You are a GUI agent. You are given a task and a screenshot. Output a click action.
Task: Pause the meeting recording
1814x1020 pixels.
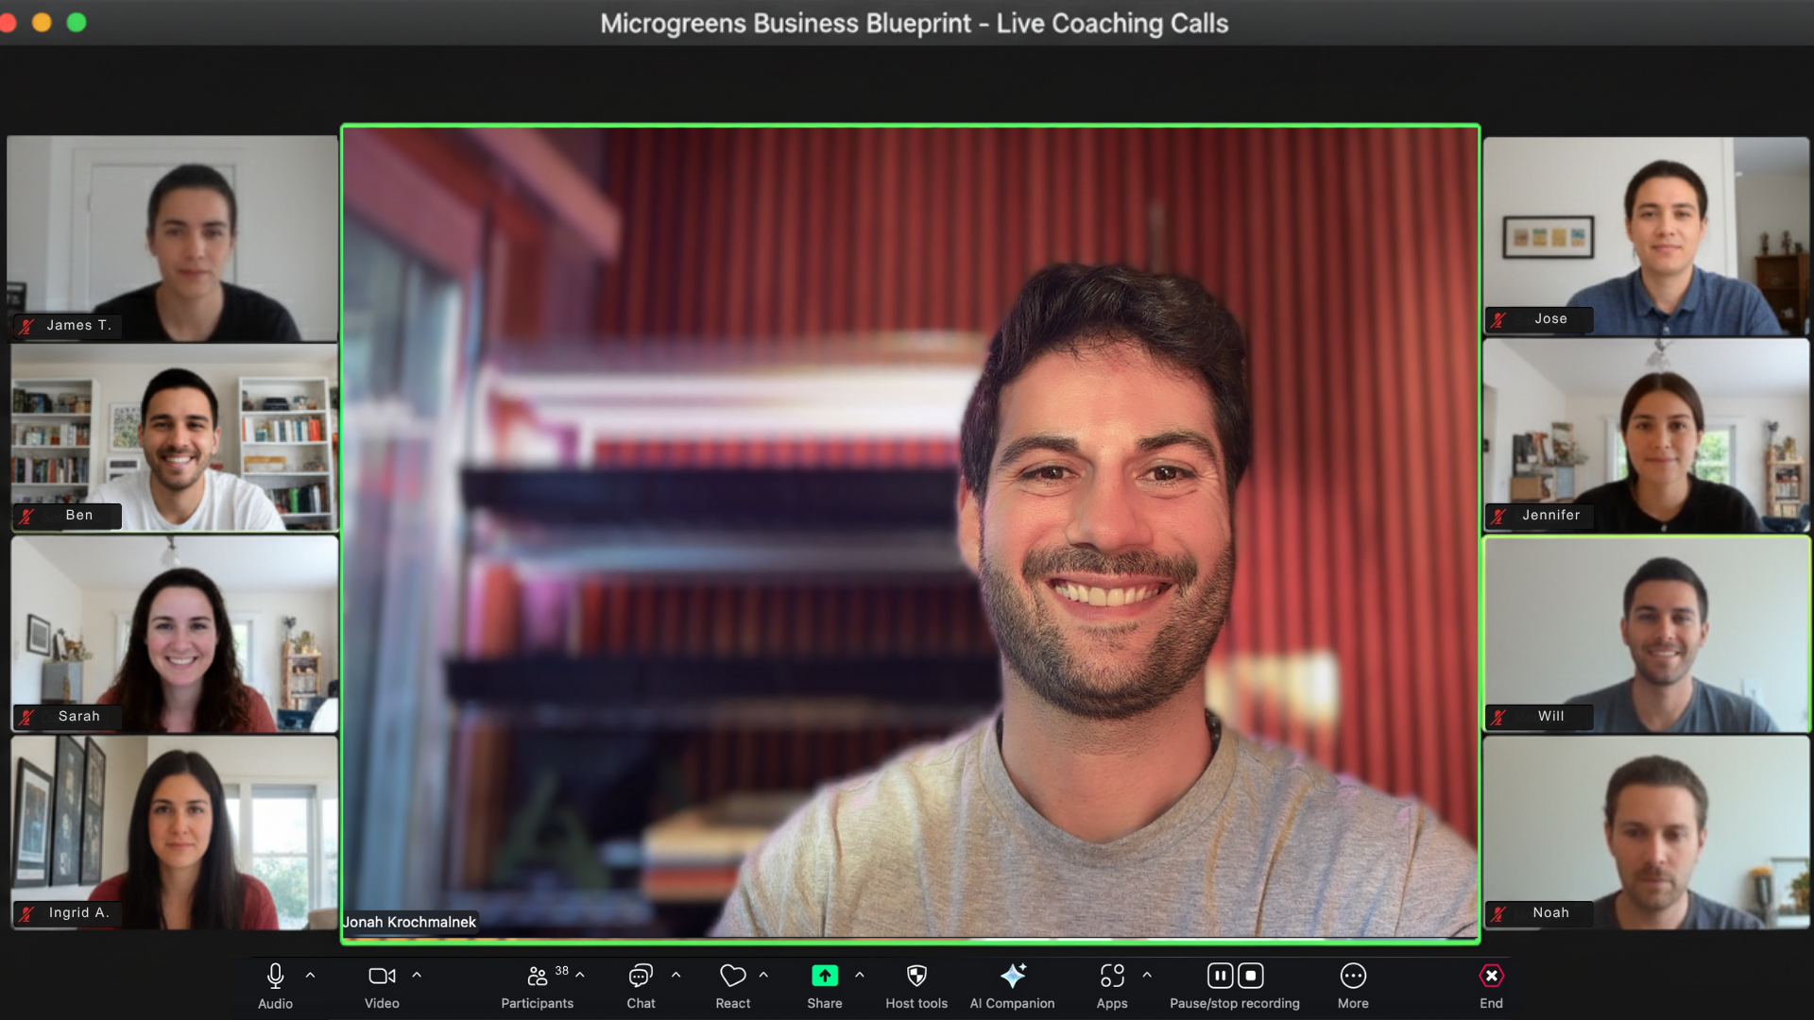point(1220,976)
